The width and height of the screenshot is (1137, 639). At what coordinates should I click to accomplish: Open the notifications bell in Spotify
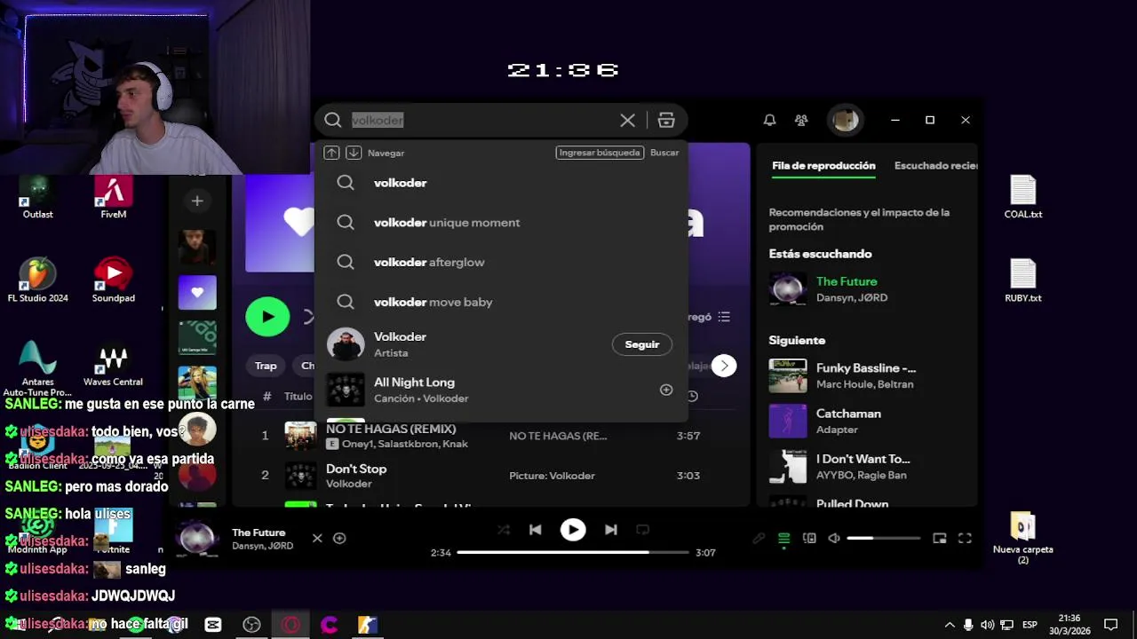click(770, 120)
